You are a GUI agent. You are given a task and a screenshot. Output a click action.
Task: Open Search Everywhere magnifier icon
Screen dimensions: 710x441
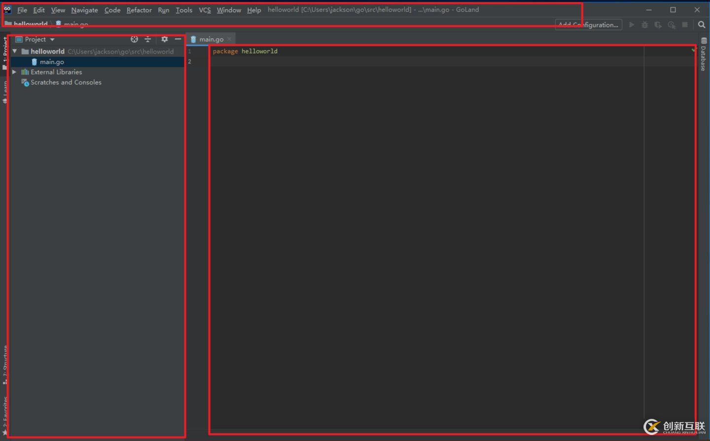[702, 25]
